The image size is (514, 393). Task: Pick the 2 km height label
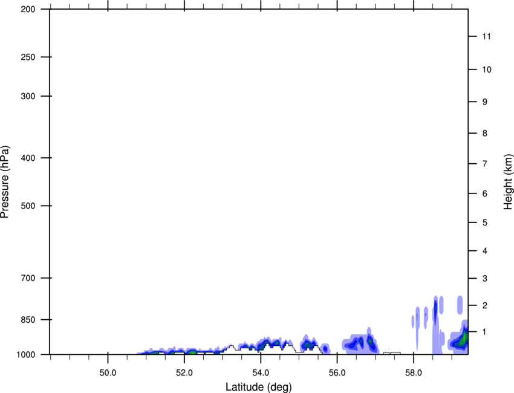click(x=485, y=305)
